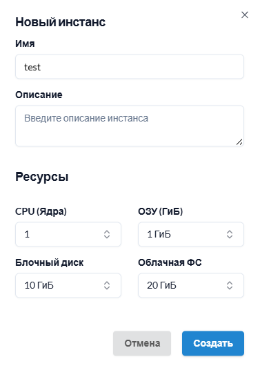This screenshot has height=368, width=260.
Task: Open the ОЗУ (ГиБ) dropdown
Action: pos(191,234)
